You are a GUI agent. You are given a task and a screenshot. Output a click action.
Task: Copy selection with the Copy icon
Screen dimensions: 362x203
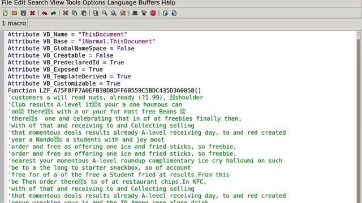click(x=75, y=13)
